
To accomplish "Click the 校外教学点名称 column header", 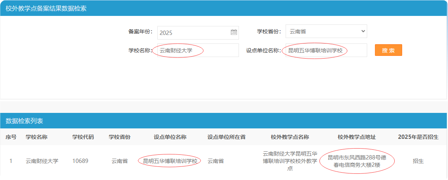I will point(290,137).
